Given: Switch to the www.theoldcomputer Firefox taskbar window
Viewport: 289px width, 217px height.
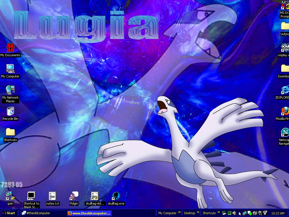Looking at the screenshot, I should click(89, 213).
